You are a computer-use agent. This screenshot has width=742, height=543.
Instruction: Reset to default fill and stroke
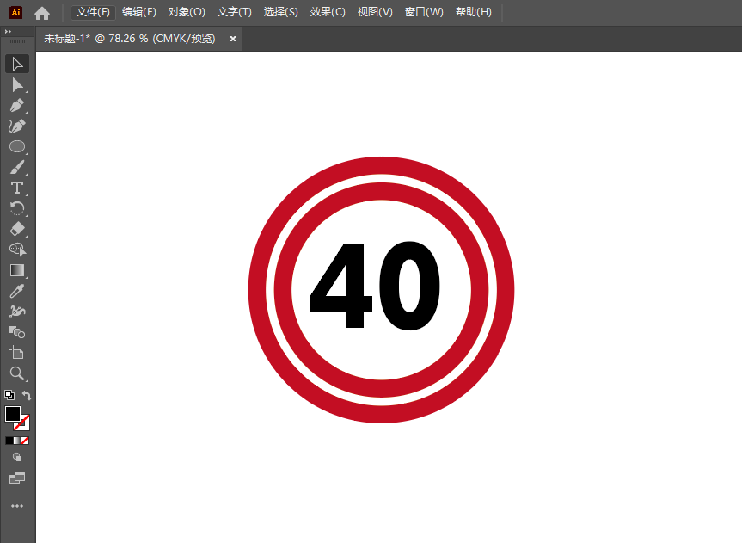[8, 393]
